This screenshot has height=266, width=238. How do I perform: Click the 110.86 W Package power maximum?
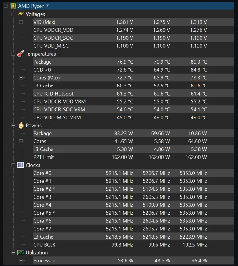click(196, 133)
